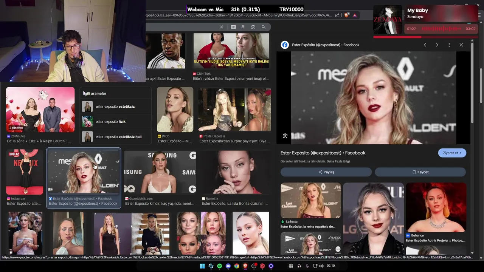Switch to Brave browser on the taskbar
Image resolution: width=484 pixels, height=272 pixels.
[245, 266]
